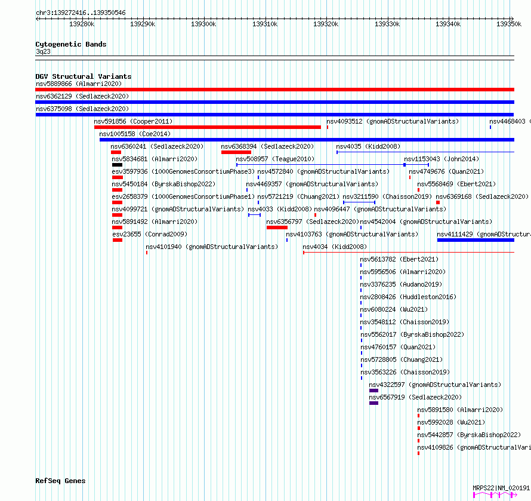Open nsv4096447 (gnomADStructuralVariants) label

click(380, 209)
